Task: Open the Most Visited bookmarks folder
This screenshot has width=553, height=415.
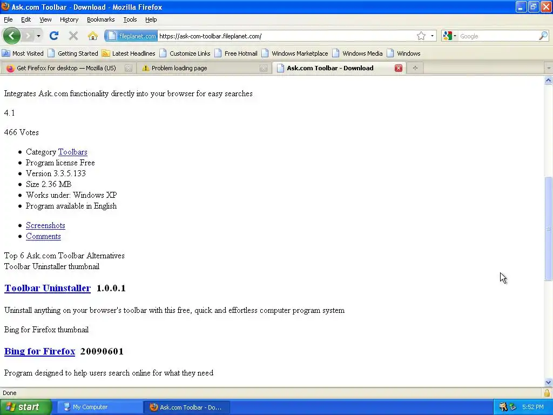Action: pyautogui.click(x=23, y=53)
